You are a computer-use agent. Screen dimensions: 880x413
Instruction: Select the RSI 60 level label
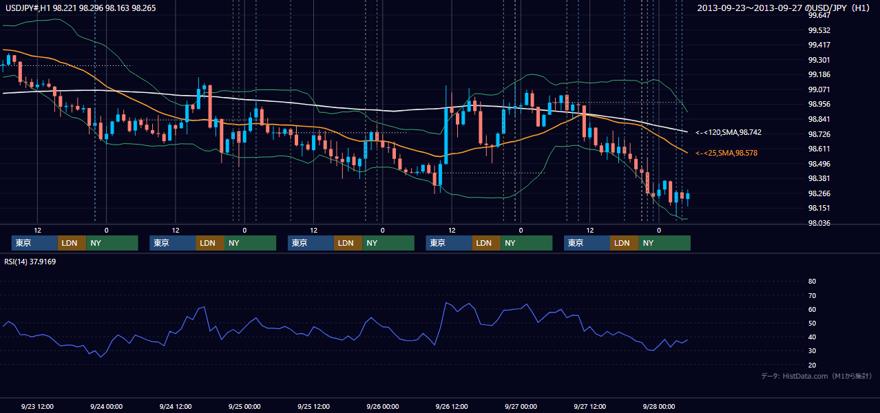coord(812,309)
